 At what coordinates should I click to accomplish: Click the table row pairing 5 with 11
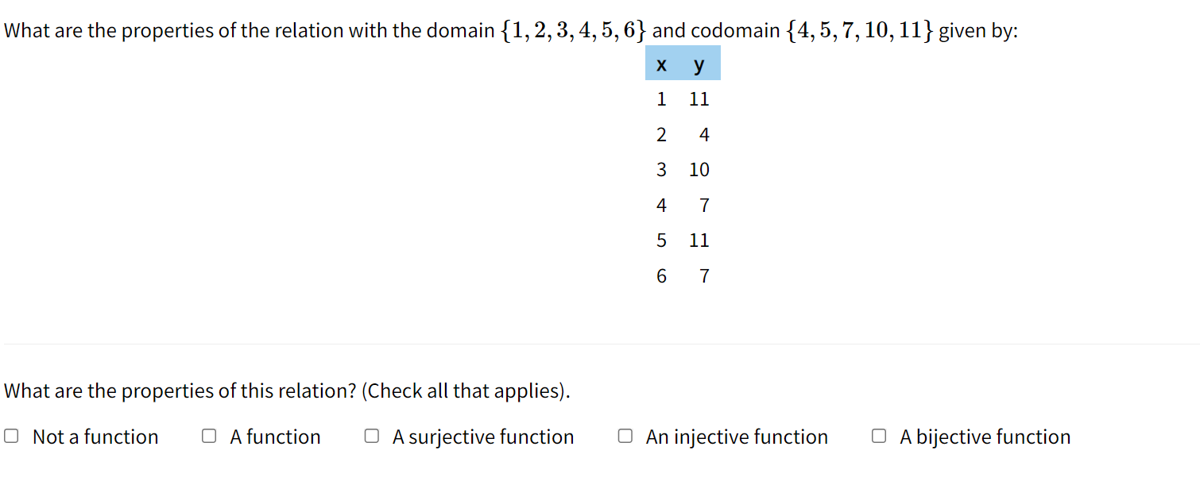(x=680, y=240)
